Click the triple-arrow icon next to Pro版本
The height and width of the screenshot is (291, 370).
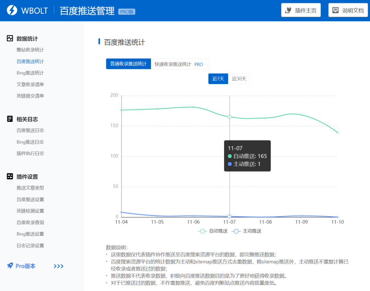pyautogui.click(x=59, y=266)
